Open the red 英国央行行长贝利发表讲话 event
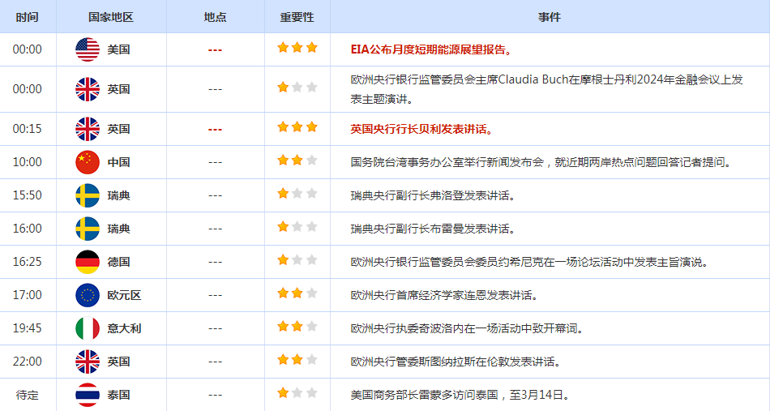Screen dimensions: 770x411 [421, 129]
